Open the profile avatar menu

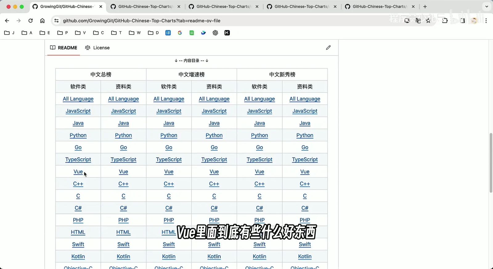474,21
